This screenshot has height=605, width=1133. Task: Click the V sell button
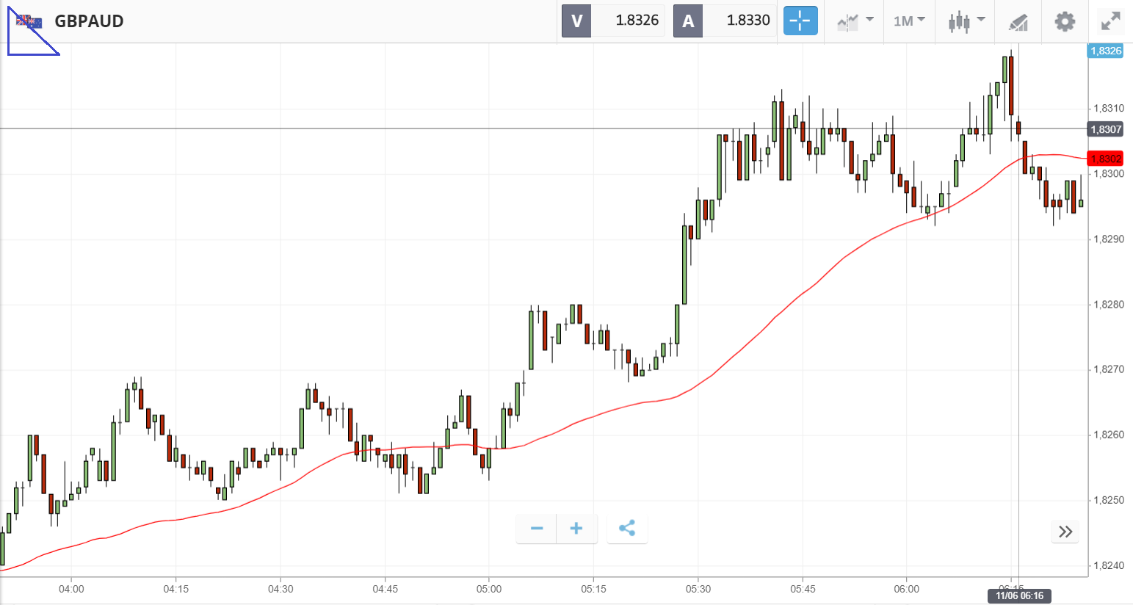(576, 21)
